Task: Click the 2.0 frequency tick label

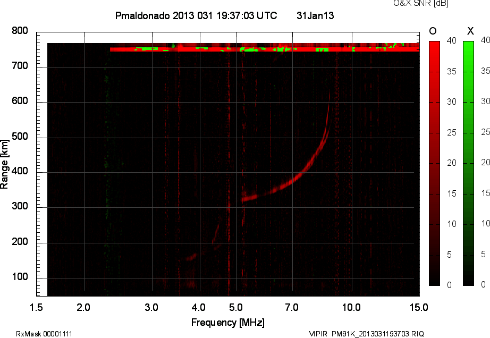Action: (83, 308)
